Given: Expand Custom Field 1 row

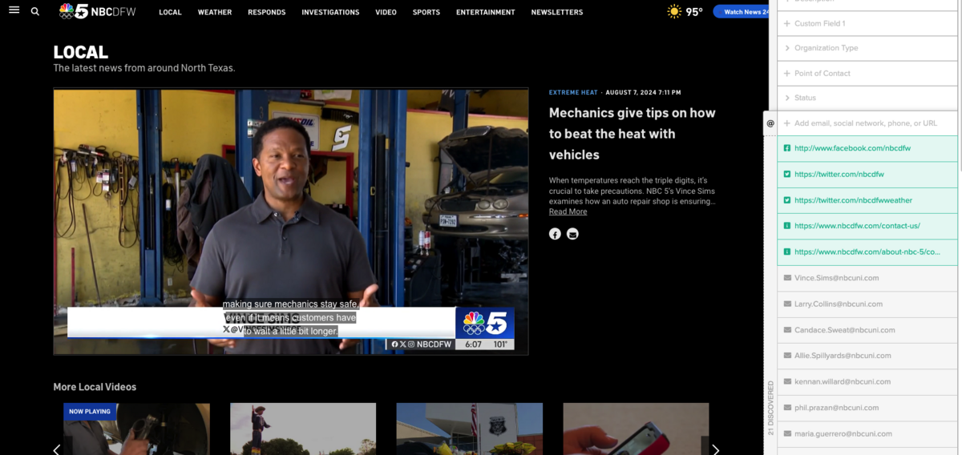Looking at the screenshot, I should click(819, 23).
